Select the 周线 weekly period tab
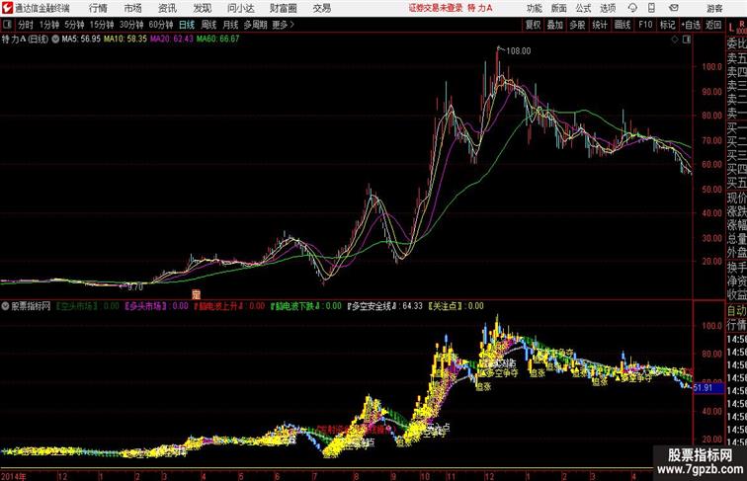Viewport: 747px width, 481px height. [208, 25]
